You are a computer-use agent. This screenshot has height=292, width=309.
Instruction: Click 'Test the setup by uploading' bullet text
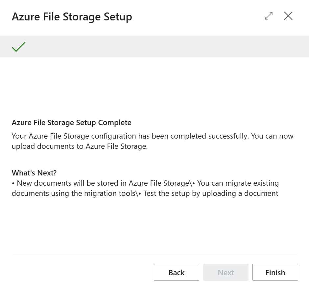210,193
